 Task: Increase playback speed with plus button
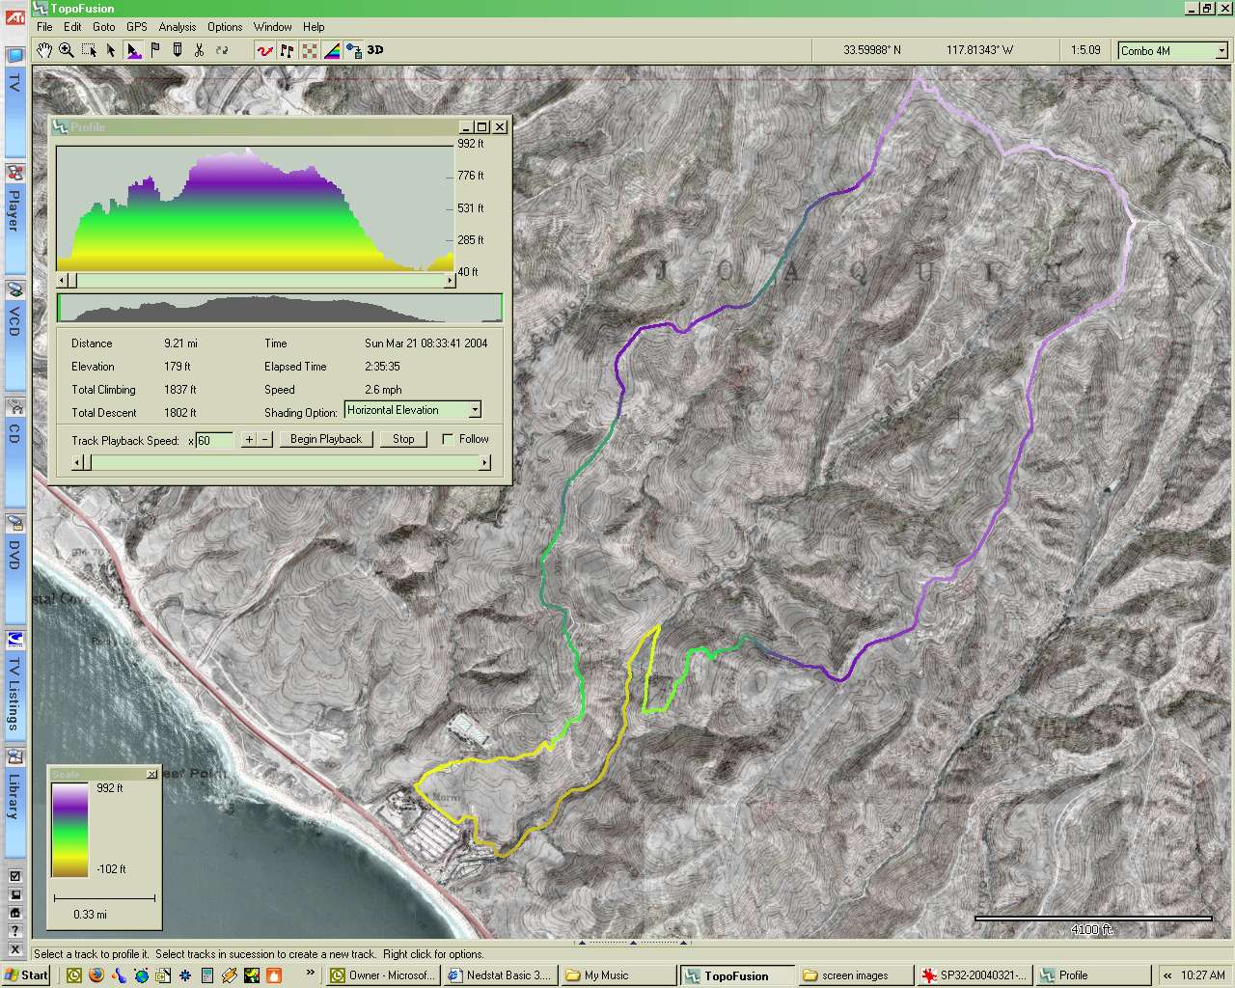pos(248,439)
